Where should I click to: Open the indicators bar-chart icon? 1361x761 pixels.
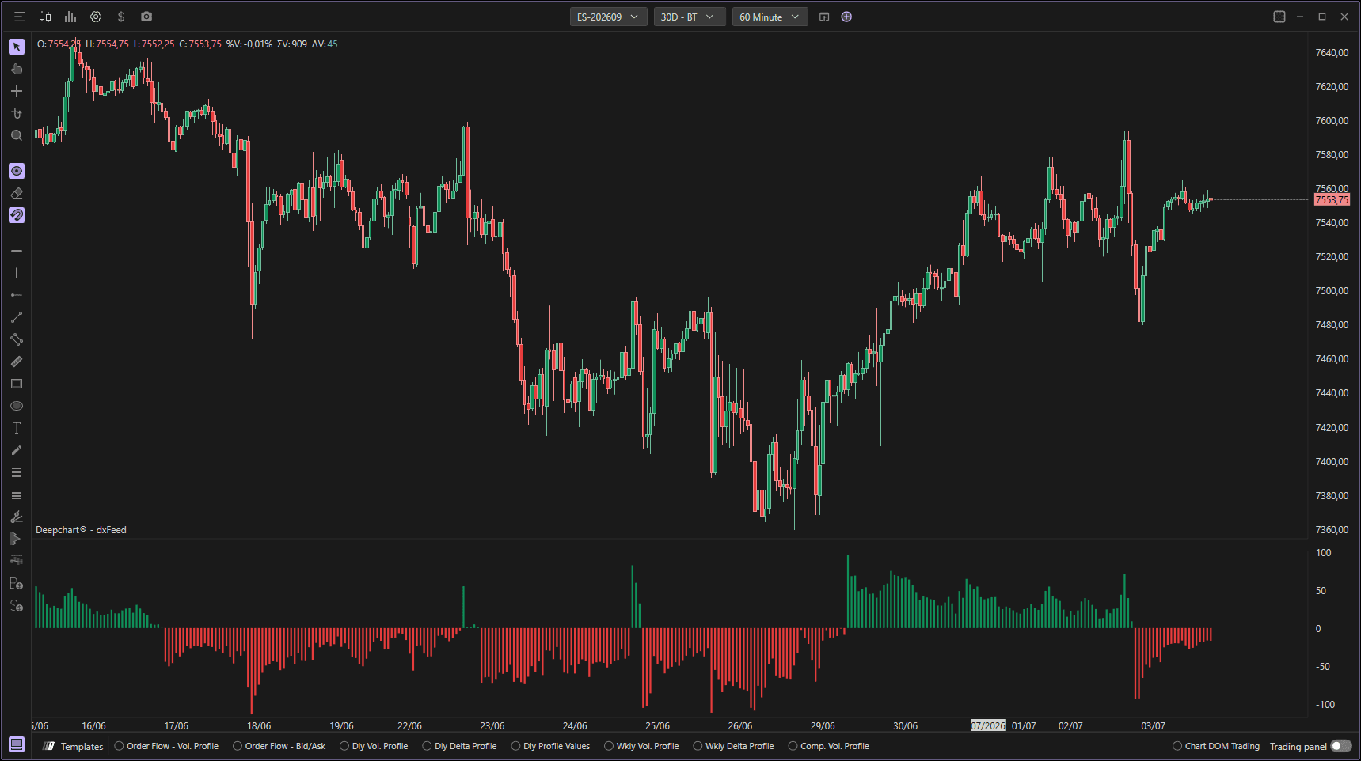point(70,17)
